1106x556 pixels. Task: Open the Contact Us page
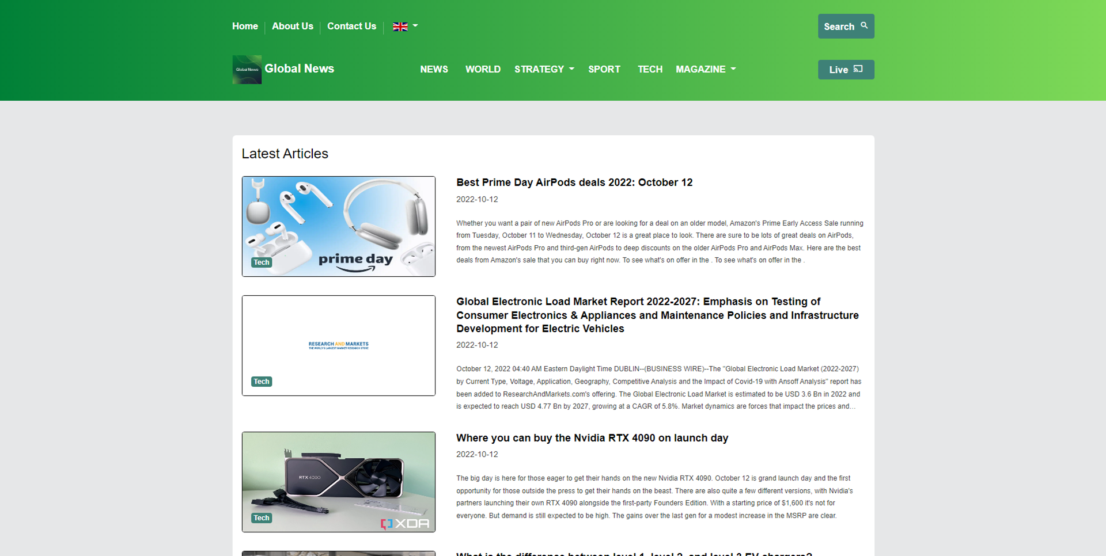[x=351, y=26]
